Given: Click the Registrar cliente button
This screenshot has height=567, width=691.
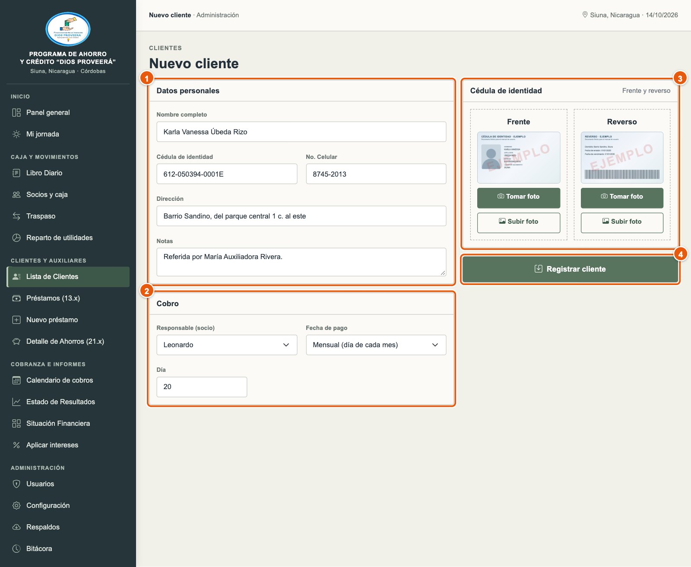Looking at the screenshot, I should pos(570,269).
